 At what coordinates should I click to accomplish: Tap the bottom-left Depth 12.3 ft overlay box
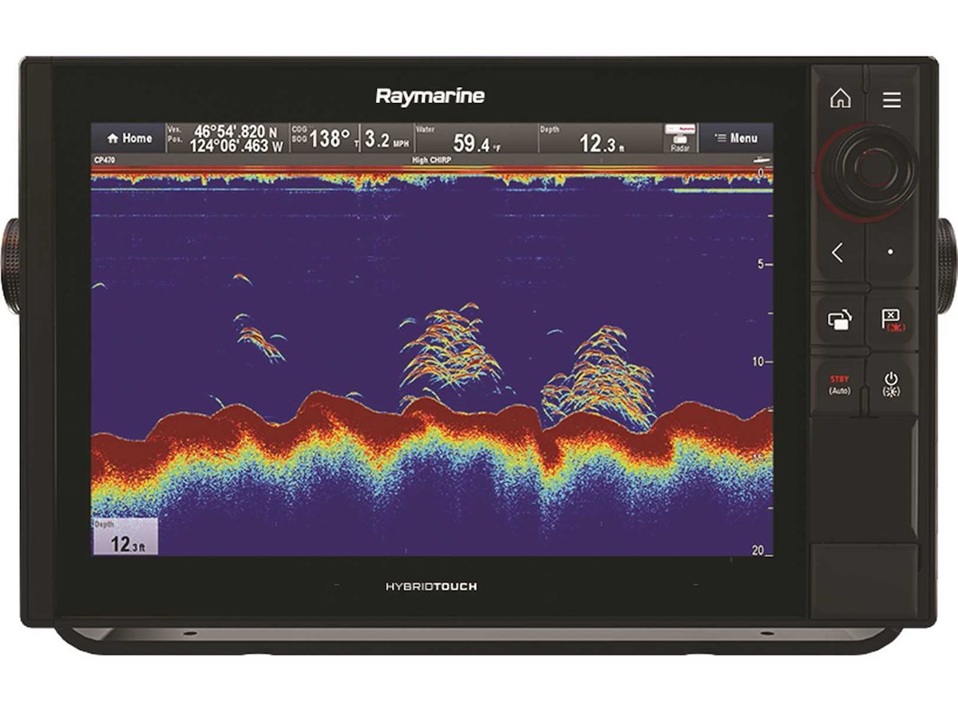point(125,537)
